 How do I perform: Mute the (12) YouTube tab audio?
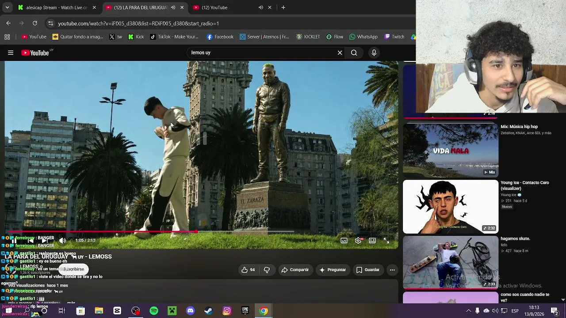pyautogui.click(x=261, y=8)
